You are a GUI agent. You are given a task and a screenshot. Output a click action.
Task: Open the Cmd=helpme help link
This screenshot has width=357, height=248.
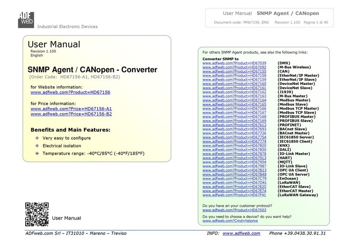pyautogui.click(x=230, y=221)
